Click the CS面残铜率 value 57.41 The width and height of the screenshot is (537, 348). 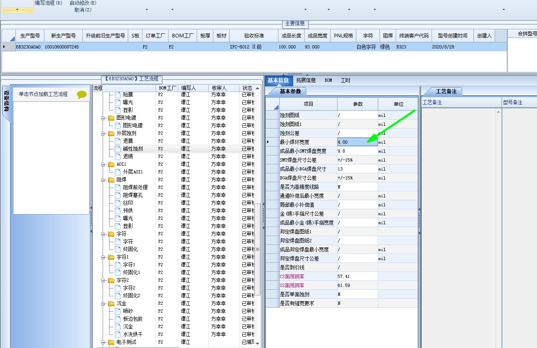[357, 276]
